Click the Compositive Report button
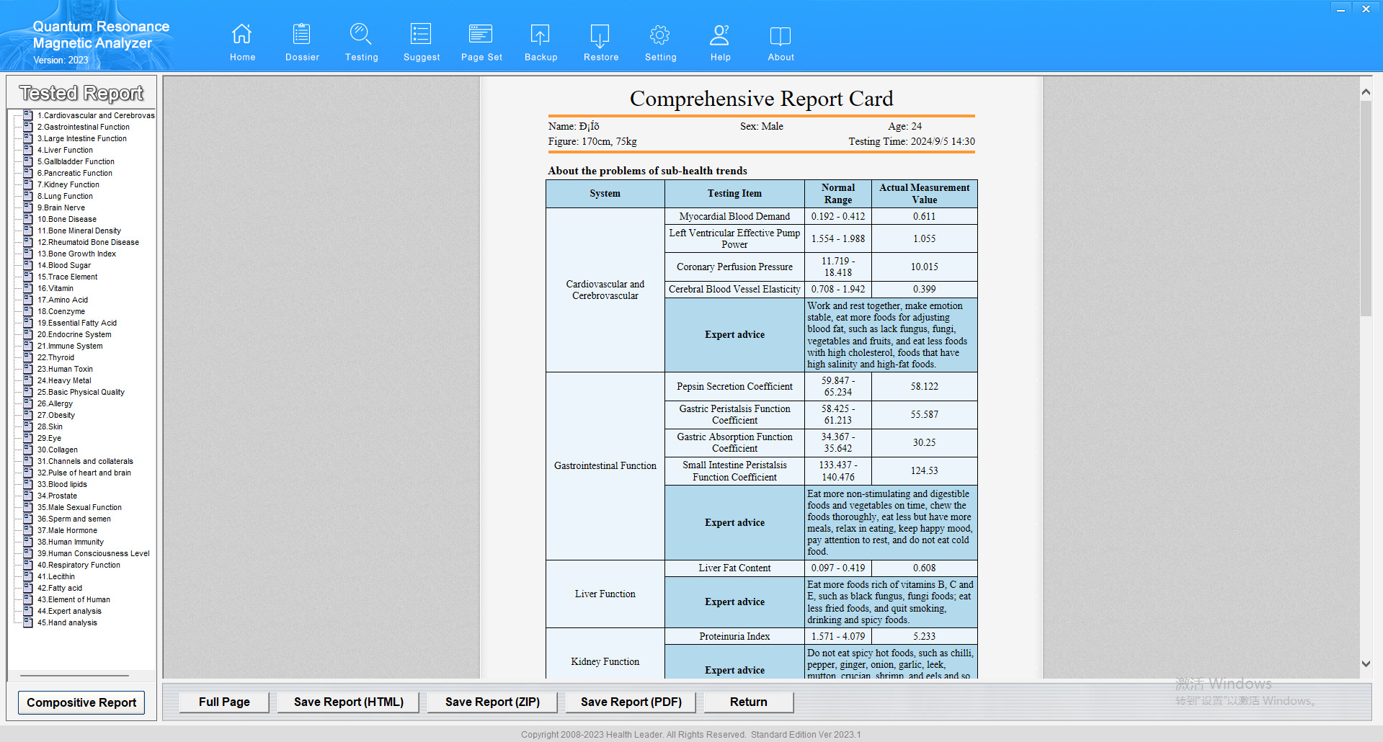The height and width of the screenshot is (742, 1383). [x=81, y=702]
